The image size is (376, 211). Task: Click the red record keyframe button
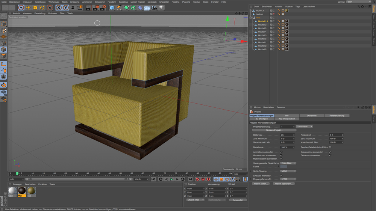click(x=197, y=179)
